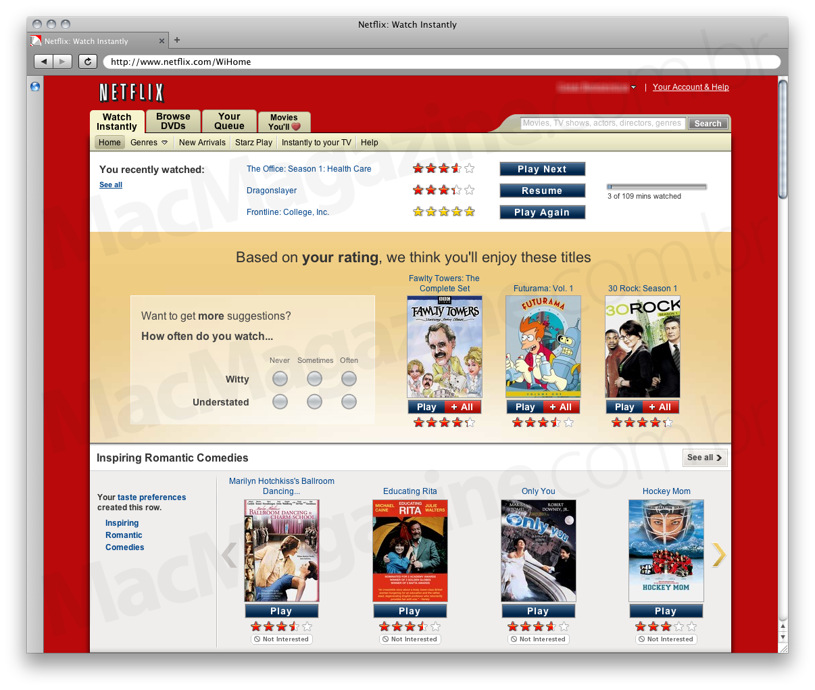815x690 pixels.
Task: Resume watching Dragonslayer
Action: coord(542,191)
